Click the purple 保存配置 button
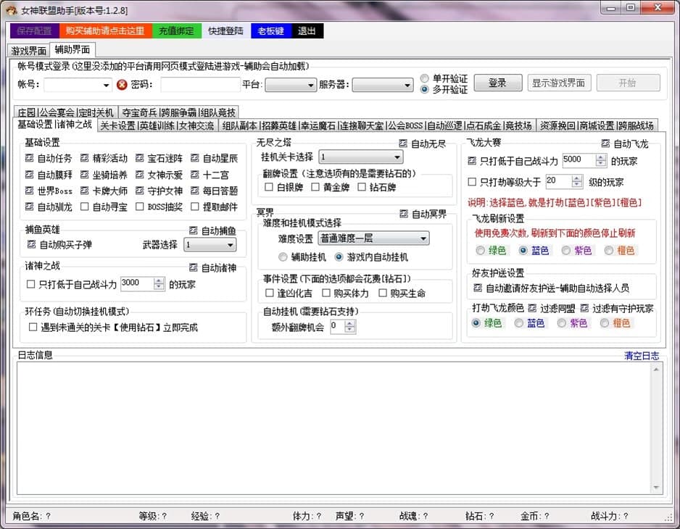 click(x=34, y=31)
